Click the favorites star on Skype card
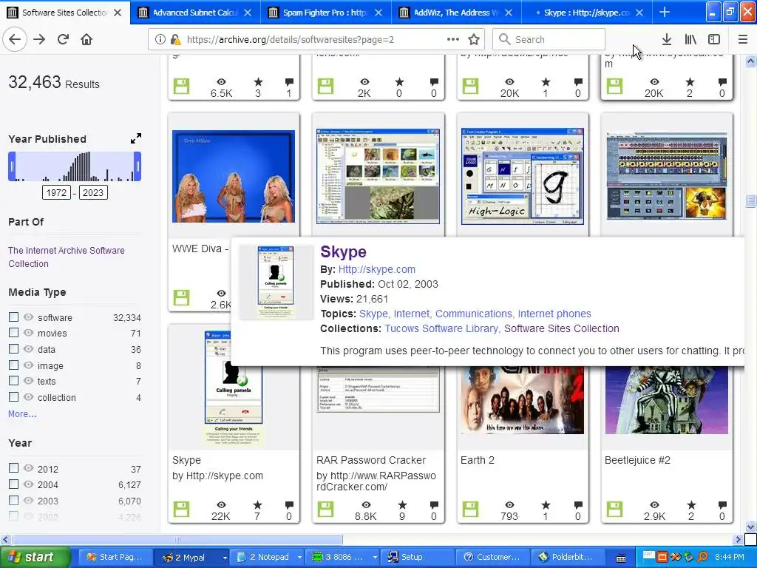This screenshot has height=568, width=757. click(257, 505)
